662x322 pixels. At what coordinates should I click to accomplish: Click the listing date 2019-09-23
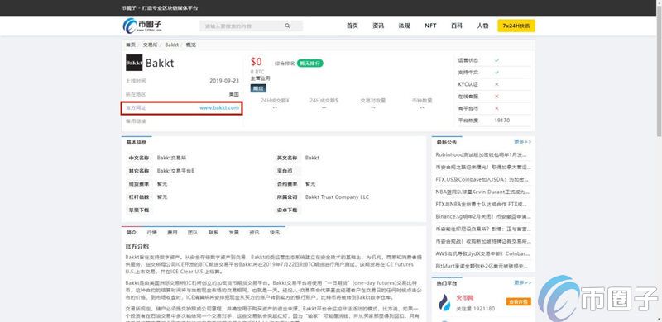tap(224, 81)
